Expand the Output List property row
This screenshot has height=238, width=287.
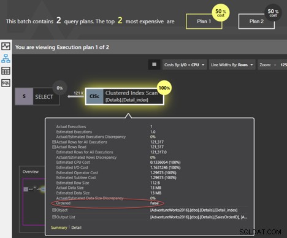(x=54, y=217)
